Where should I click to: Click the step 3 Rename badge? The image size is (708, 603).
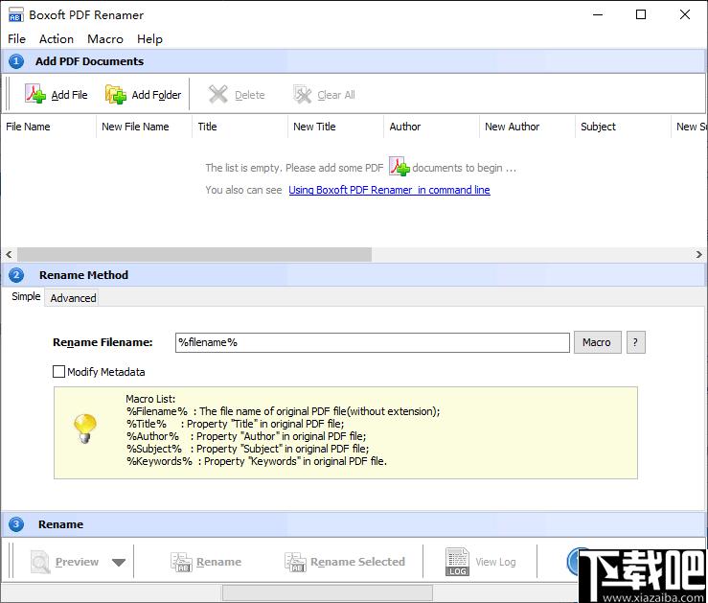[16, 524]
